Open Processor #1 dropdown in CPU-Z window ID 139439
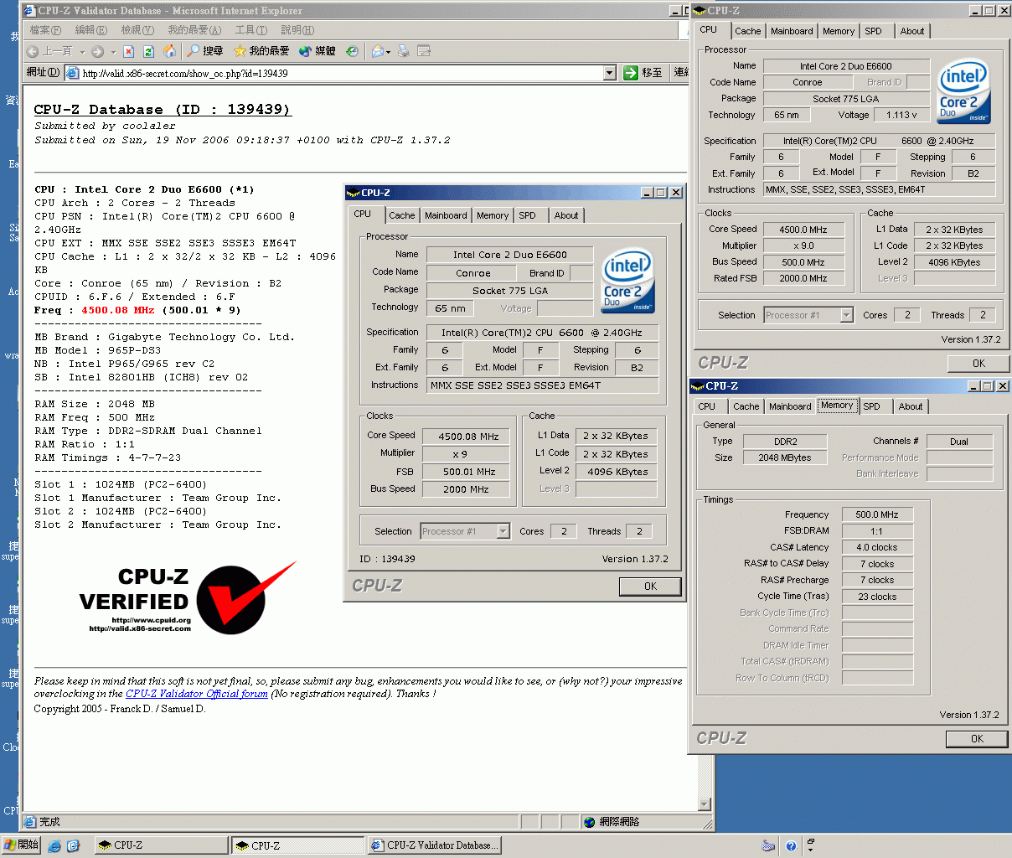 click(x=503, y=531)
